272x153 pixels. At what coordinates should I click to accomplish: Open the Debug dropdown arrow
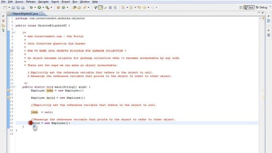point(35,8)
